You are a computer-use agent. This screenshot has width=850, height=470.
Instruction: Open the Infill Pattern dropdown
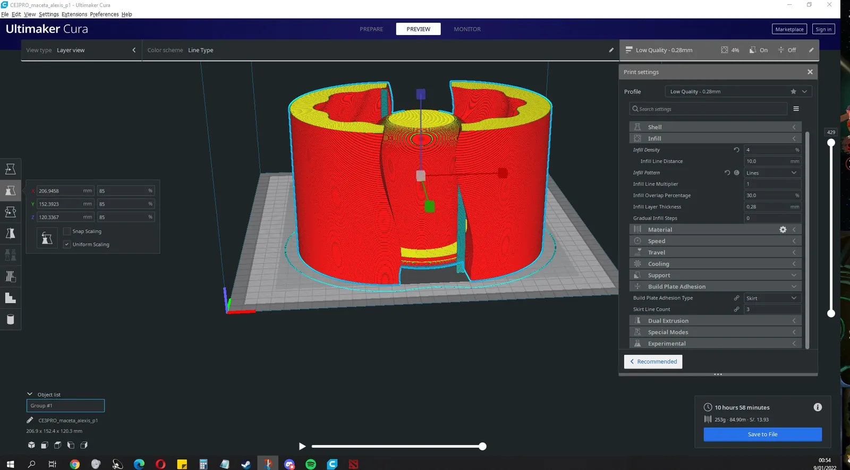pos(772,173)
